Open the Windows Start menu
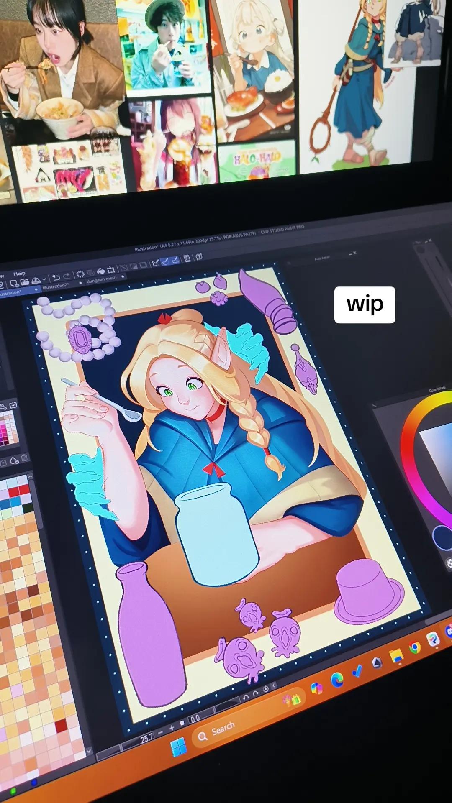The image size is (452, 803). 178,747
